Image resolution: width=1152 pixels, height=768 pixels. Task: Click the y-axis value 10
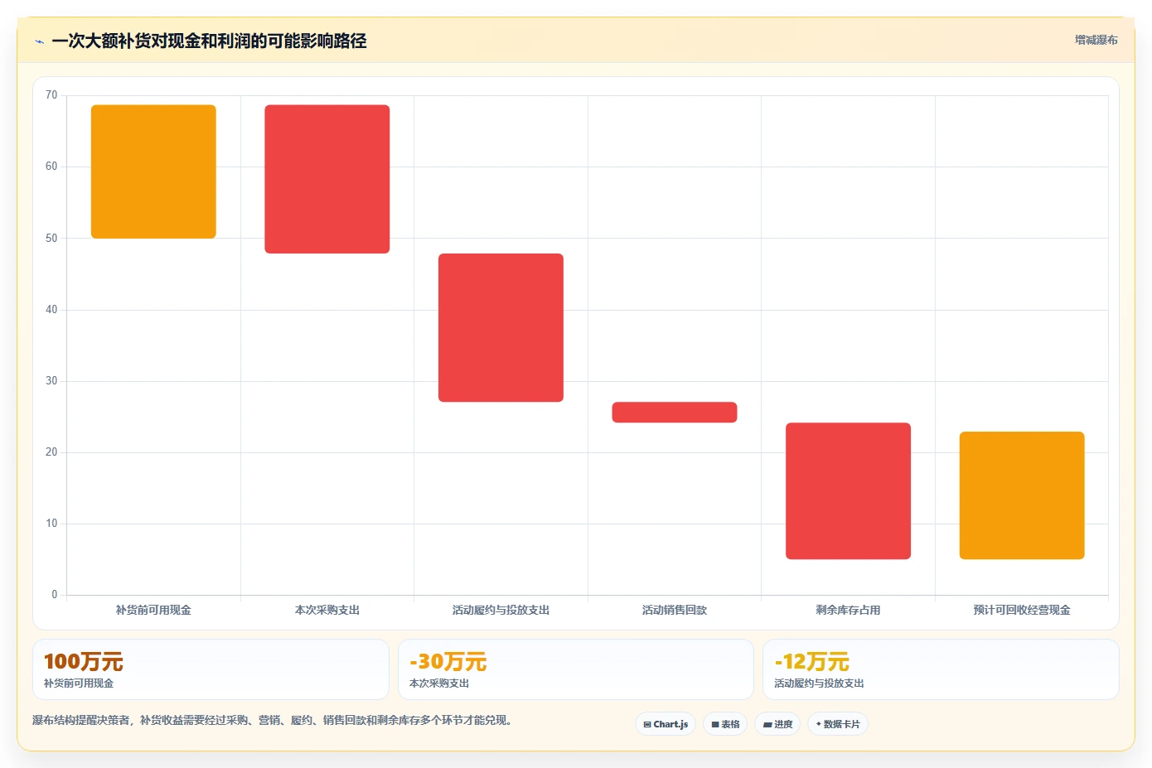pyautogui.click(x=51, y=524)
